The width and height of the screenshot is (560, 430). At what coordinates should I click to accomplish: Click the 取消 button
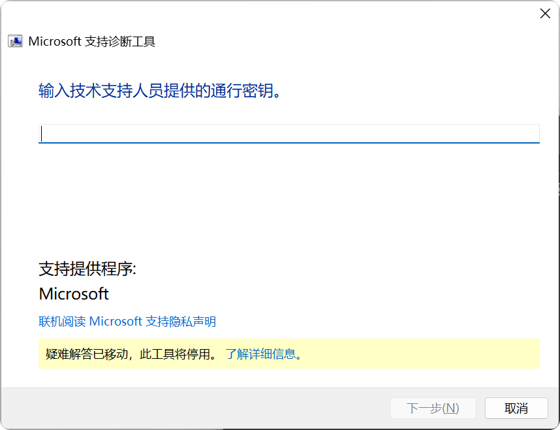tap(516, 408)
